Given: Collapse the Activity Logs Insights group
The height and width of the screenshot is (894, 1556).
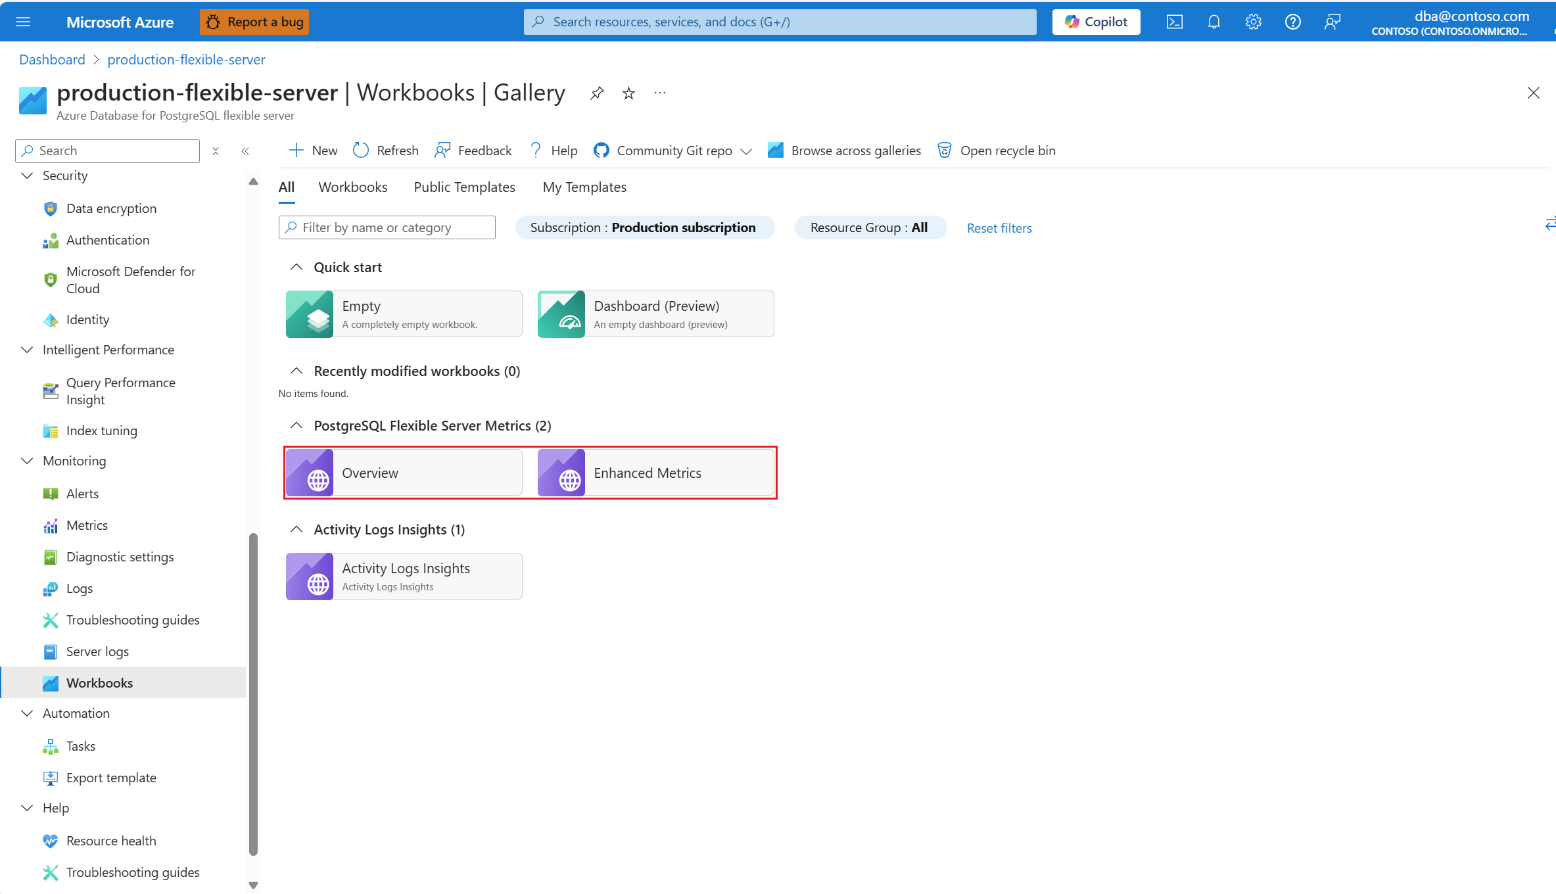Looking at the screenshot, I should click(296, 529).
